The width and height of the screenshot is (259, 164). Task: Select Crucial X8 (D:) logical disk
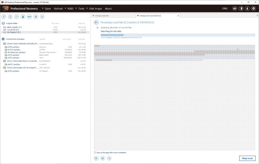point(13,30)
